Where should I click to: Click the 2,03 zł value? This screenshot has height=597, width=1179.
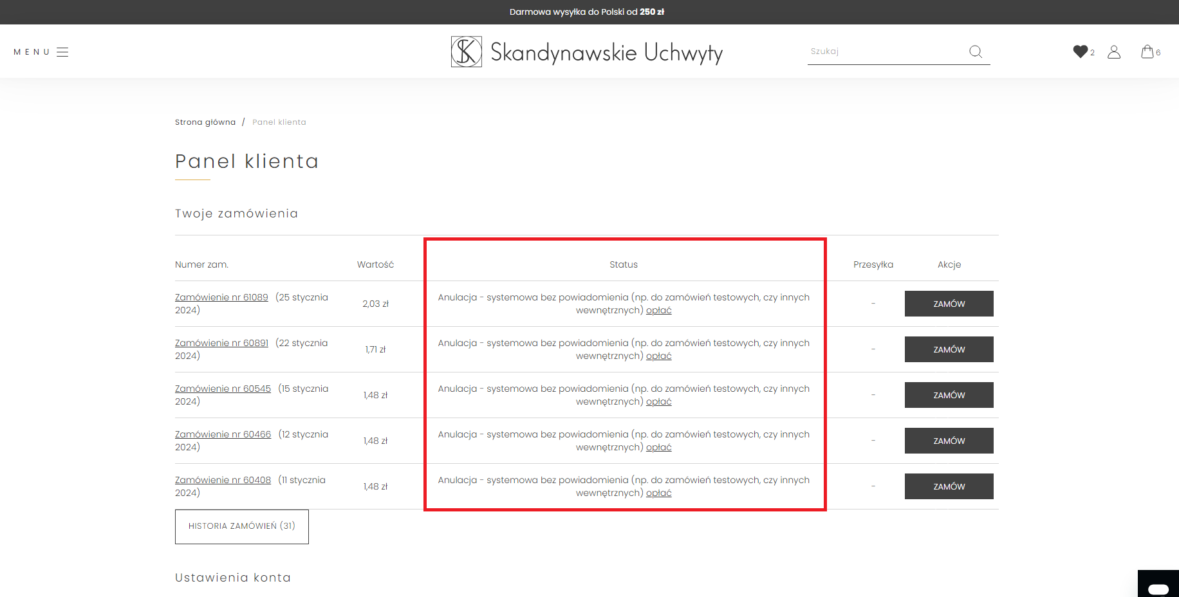pos(375,304)
